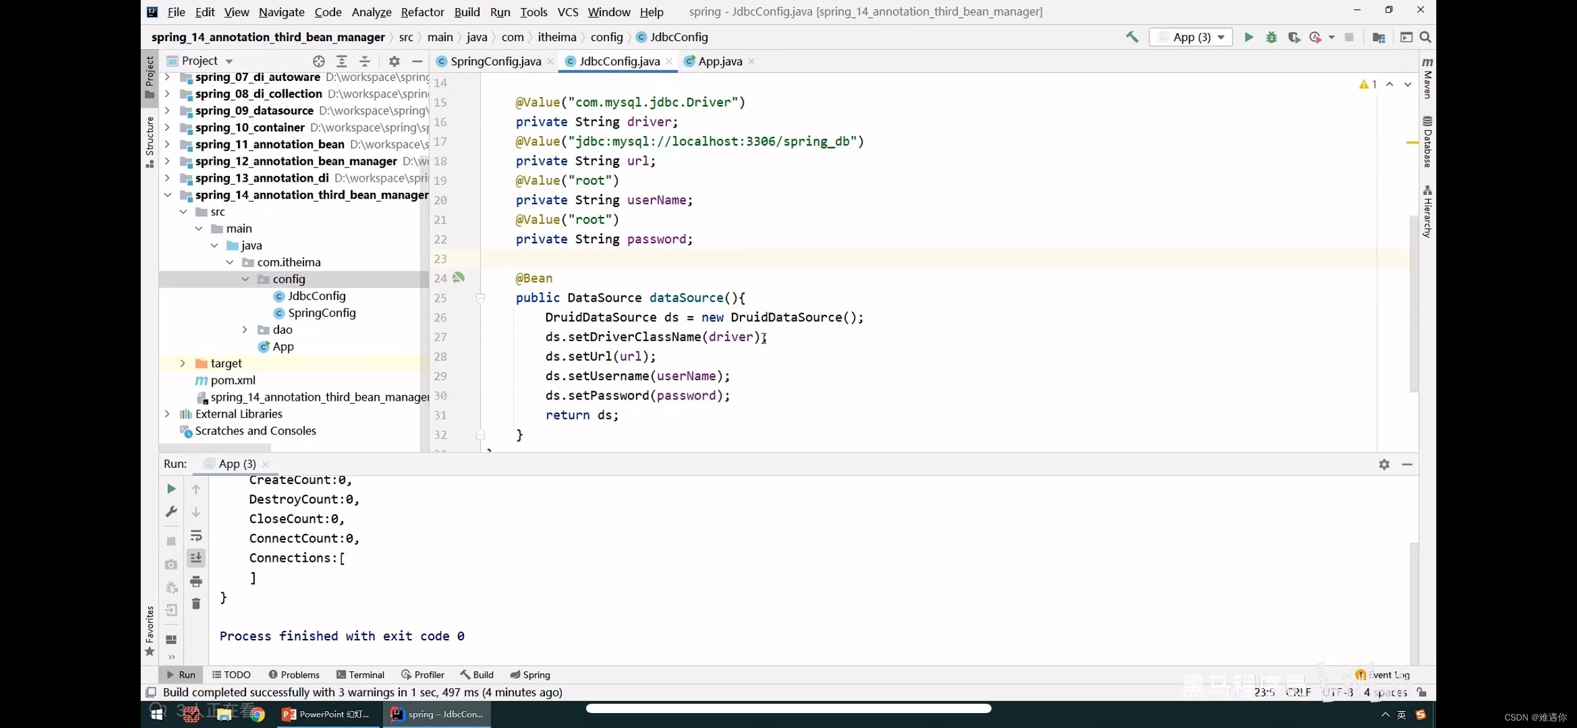Go to previous highlighted error arrow
The image size is (1577, 728).
pyautogui.click(x=1390, y=85)
